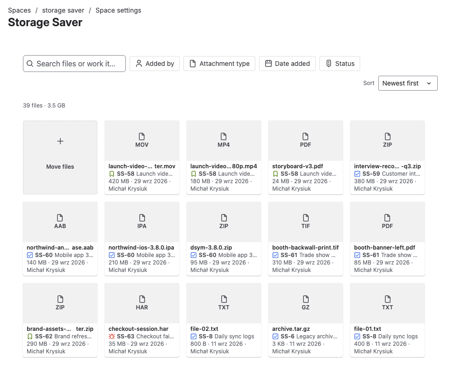This screenshot has height=372, width=449.
Task: Click the TXT icon for file-02.txt
Action: pos(224,299)
